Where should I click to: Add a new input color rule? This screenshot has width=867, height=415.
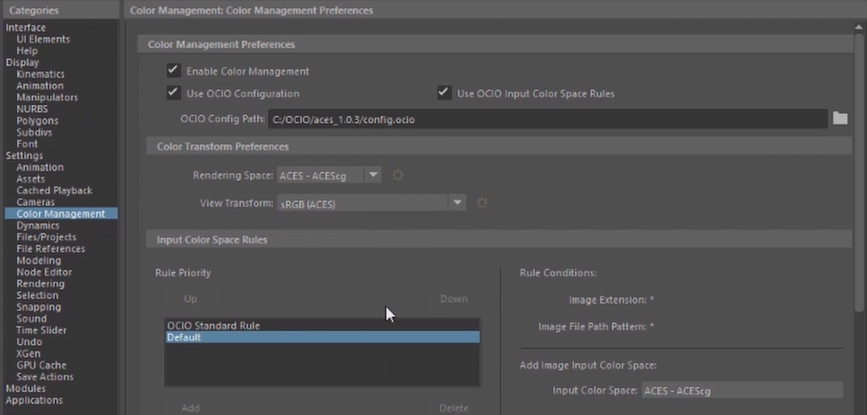tap(190, 407)
